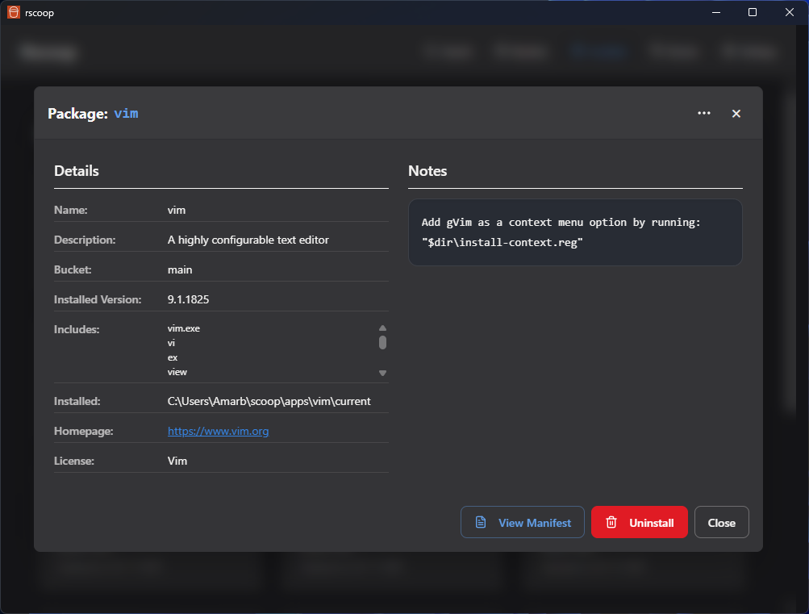Click the blue 'vim' package title

coord(126,114)
